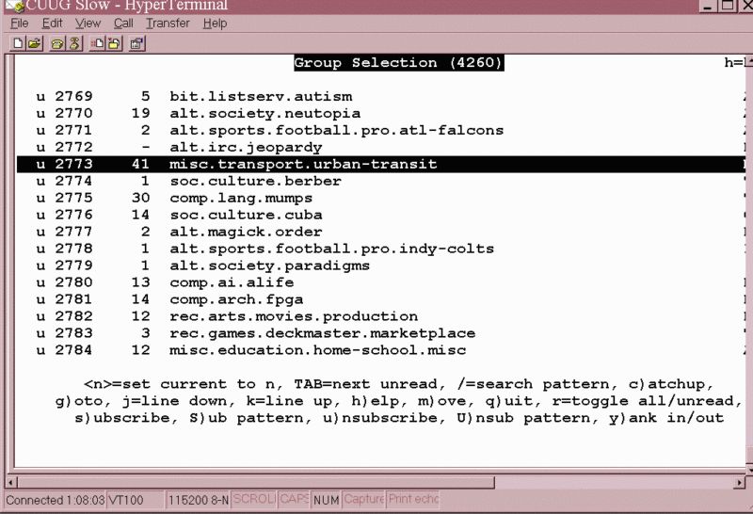Select the alt.society.paradigms newsgroup row
753x514 pixels.
(x=380, y=265)
